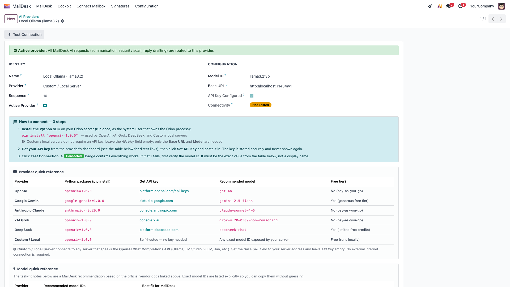Image resolution: width=510 pixels, height=287 pixels.
Task: Click the Yes (generous free tier) cell
Action: (350, 201)
